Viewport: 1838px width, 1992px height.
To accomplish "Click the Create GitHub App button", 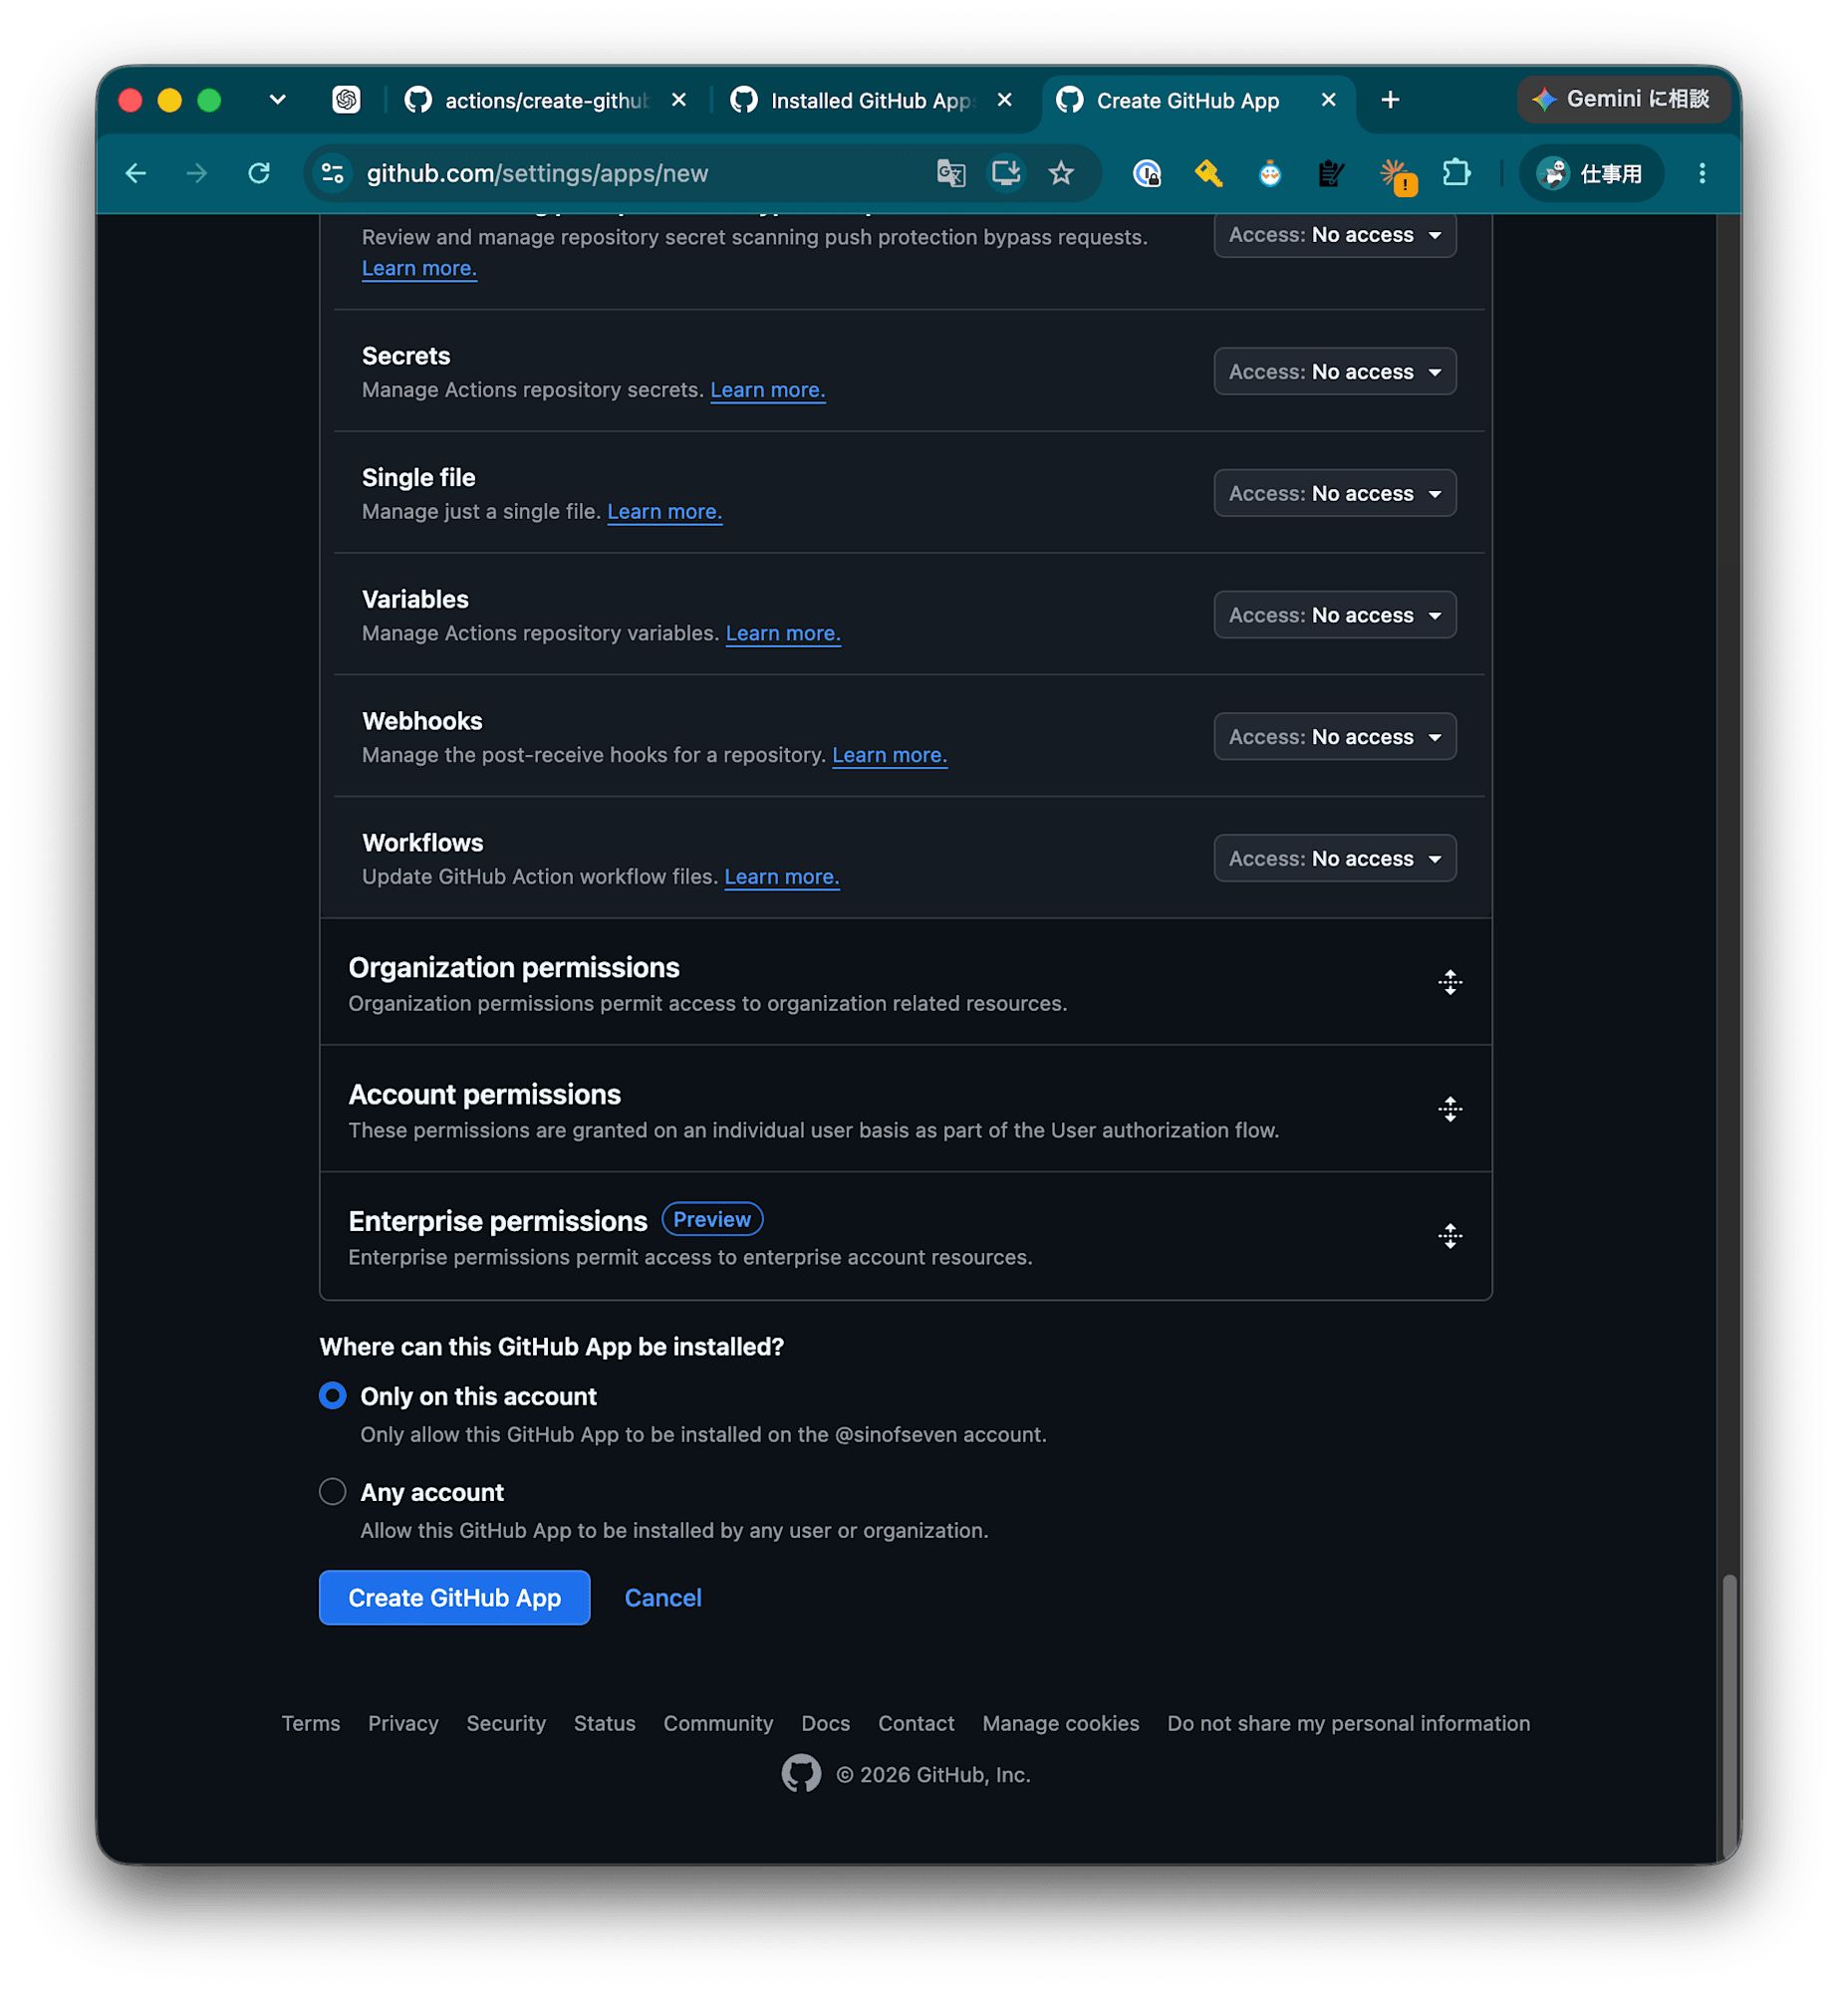I will click(x=454, y=1597).
